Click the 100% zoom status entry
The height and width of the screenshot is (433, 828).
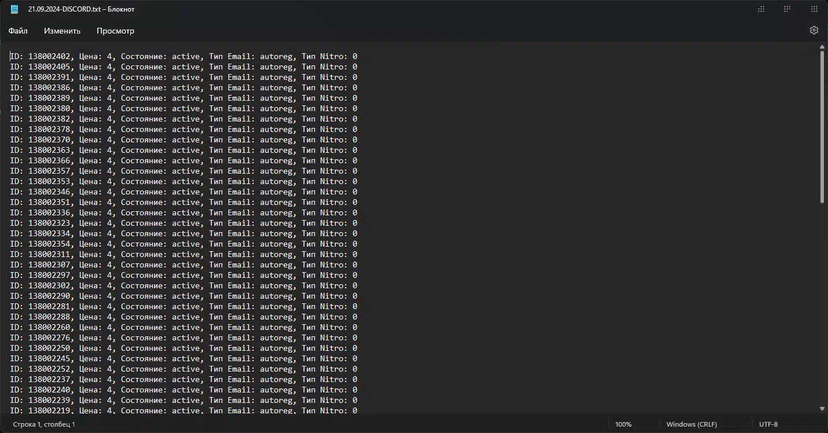[623, 424]
